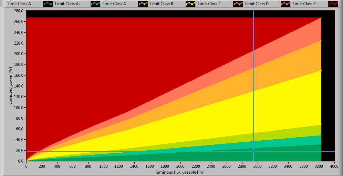
Task: Click the "luminous flux_useable [lm]" axis label
Action: [180, 172]
